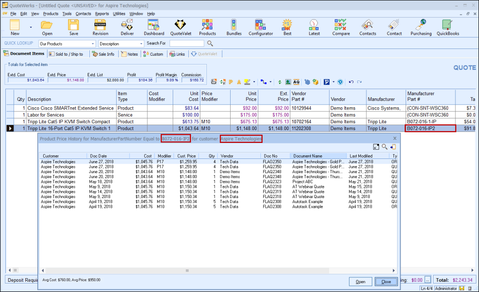Click the AQ icon in grid toolbar
479x292 pixels.
point(296,82)
